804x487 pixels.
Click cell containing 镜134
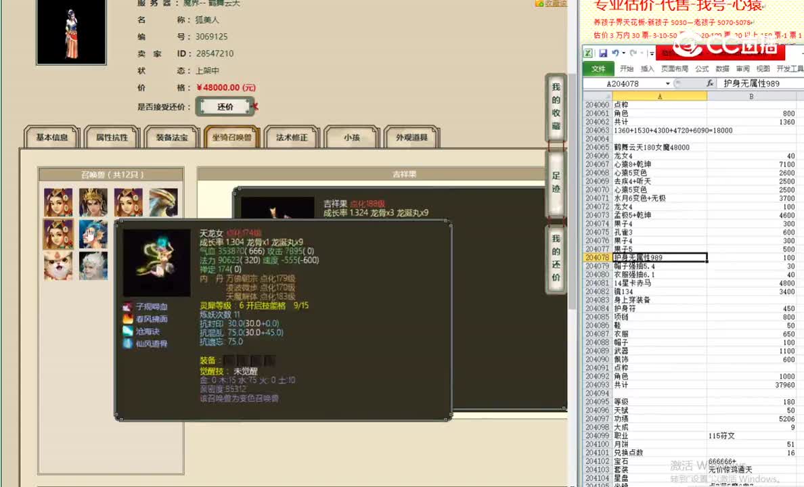click(x=659, y=291)
